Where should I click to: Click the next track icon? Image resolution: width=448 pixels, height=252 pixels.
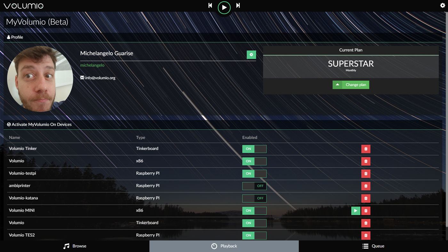point(238,5)
